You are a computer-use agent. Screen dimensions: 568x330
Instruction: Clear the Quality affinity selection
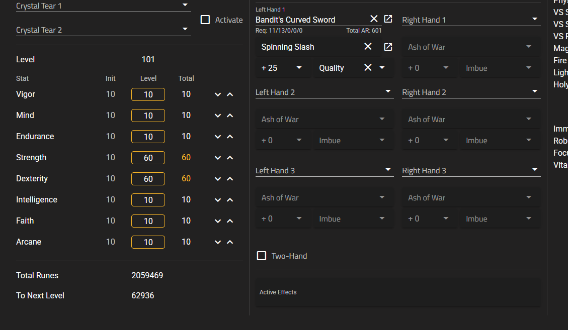(368, 67)
